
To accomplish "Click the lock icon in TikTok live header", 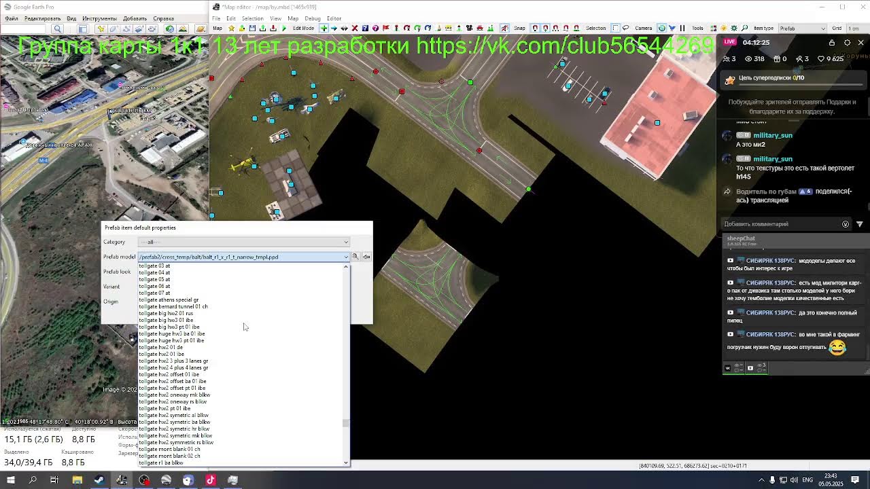I will [x=832, y=42].
